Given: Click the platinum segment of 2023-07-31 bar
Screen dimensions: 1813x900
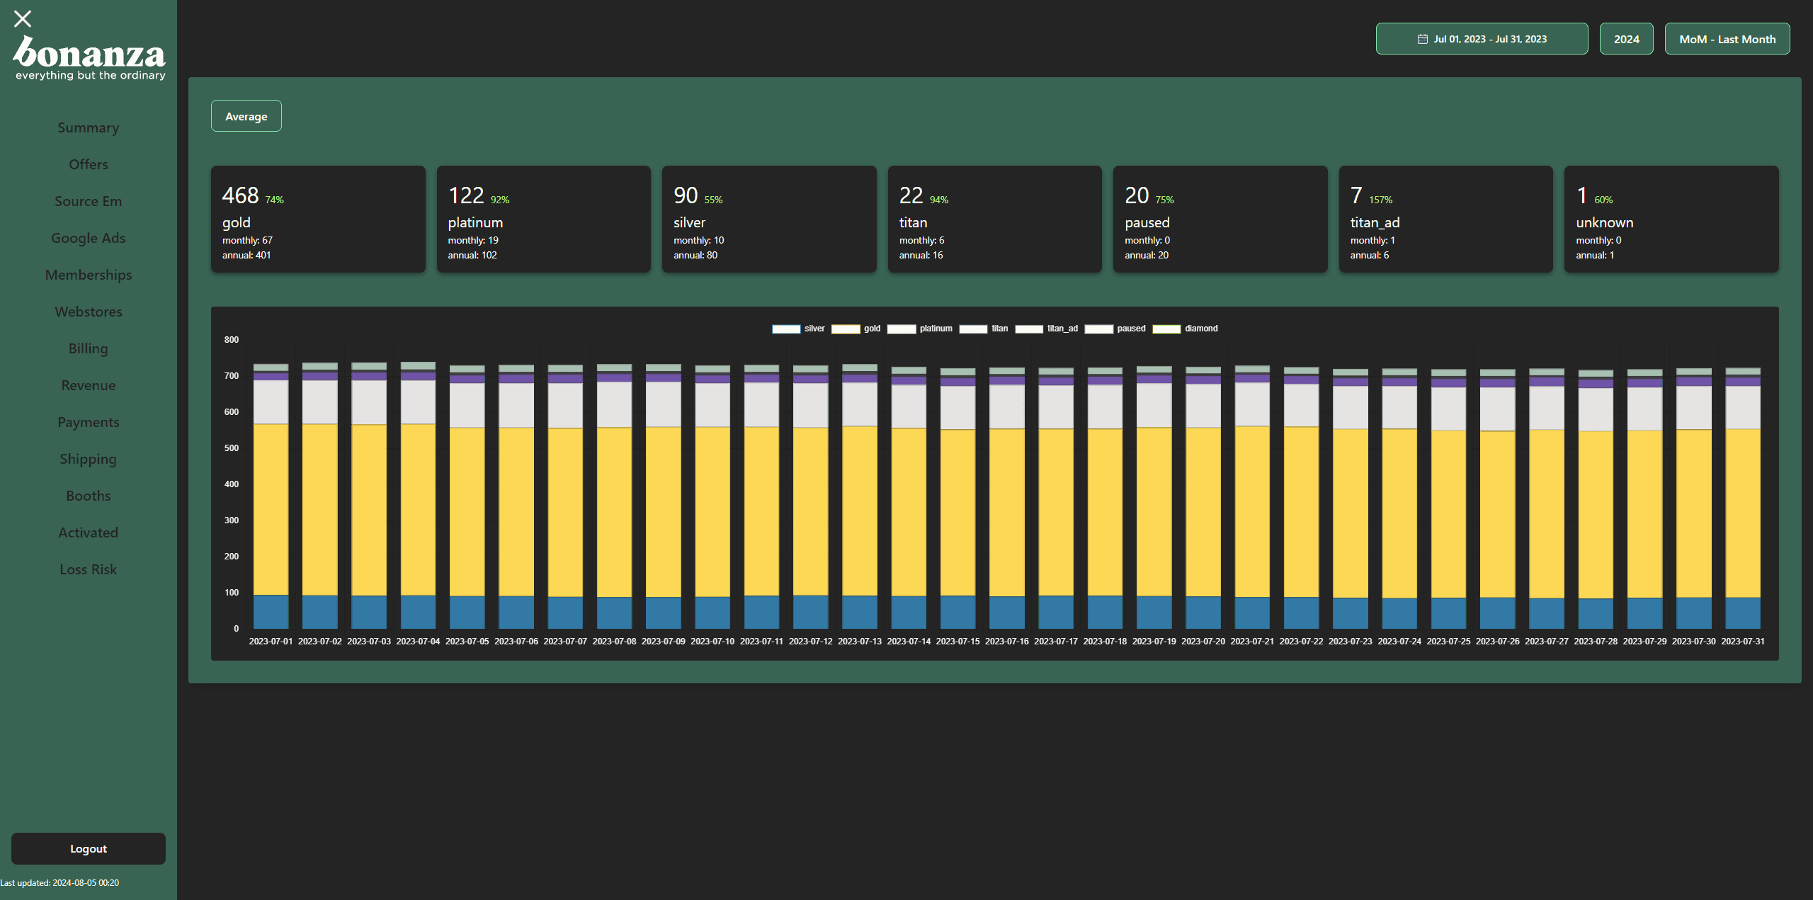Looking at the screenshot, I should coord(1743,407).
